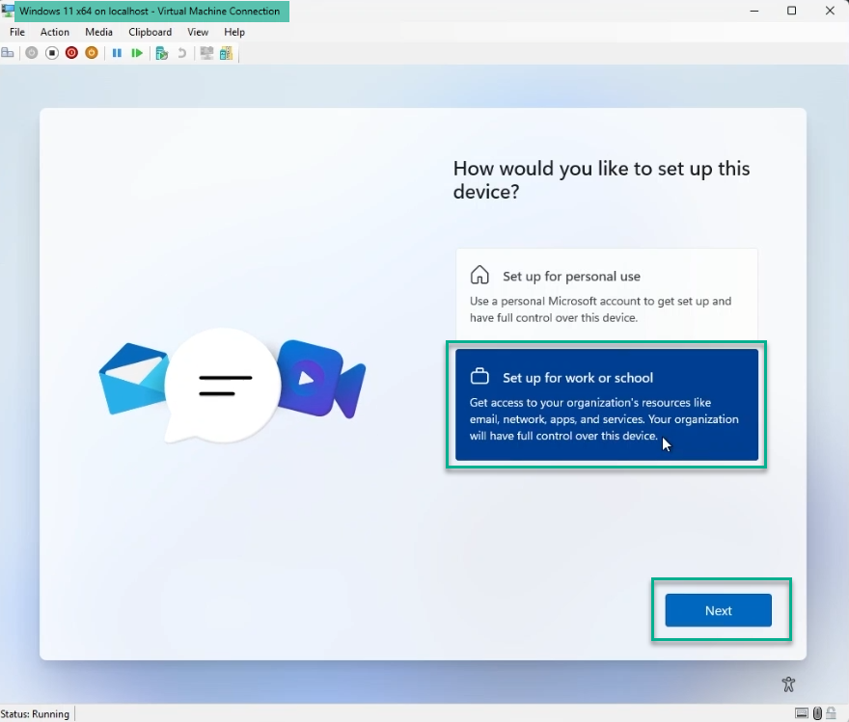Click the green Reset/Start icon

tap(137, 53)
